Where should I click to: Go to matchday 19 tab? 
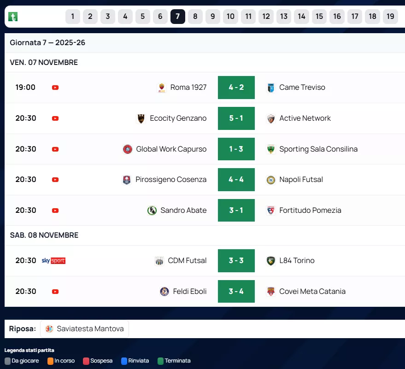[390, 17]
